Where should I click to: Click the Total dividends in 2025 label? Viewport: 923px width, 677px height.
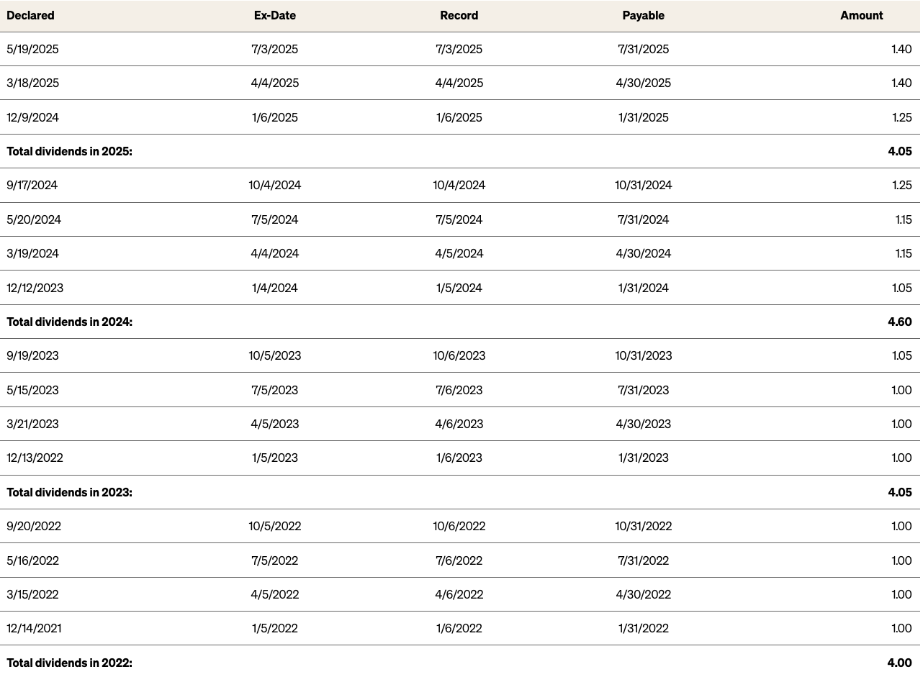point(69,151)
